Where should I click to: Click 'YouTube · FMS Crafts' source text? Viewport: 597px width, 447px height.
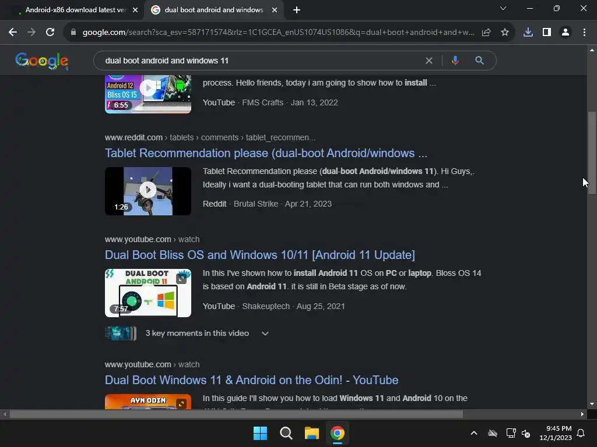point(243,102)
